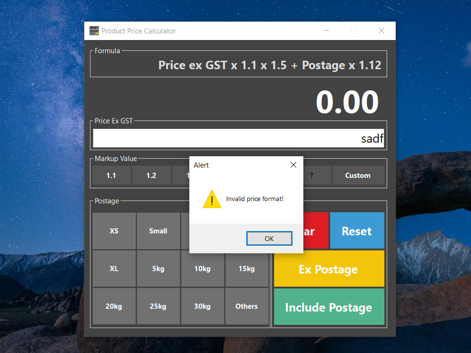Click the Product Price Calculator app icon
The height and width of the screenshot is (353, 471).
(94, 31)
